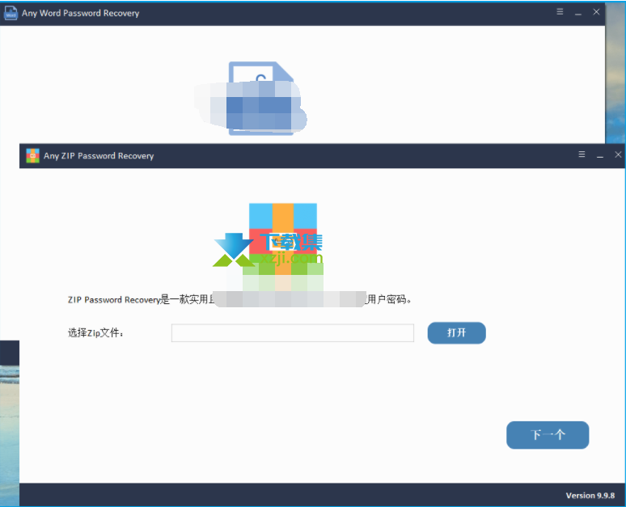
Task: Minimize the Any Word Password Recovery window
Action: click(577, 13)
